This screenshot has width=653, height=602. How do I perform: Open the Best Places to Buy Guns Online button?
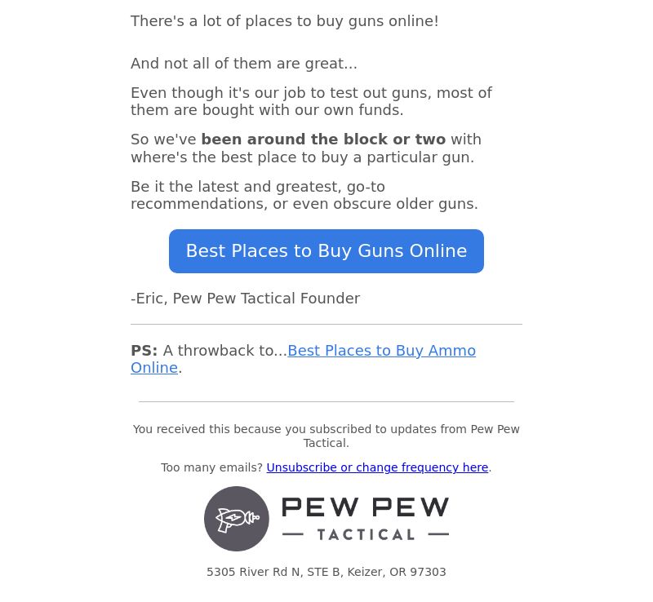[326, 251]
